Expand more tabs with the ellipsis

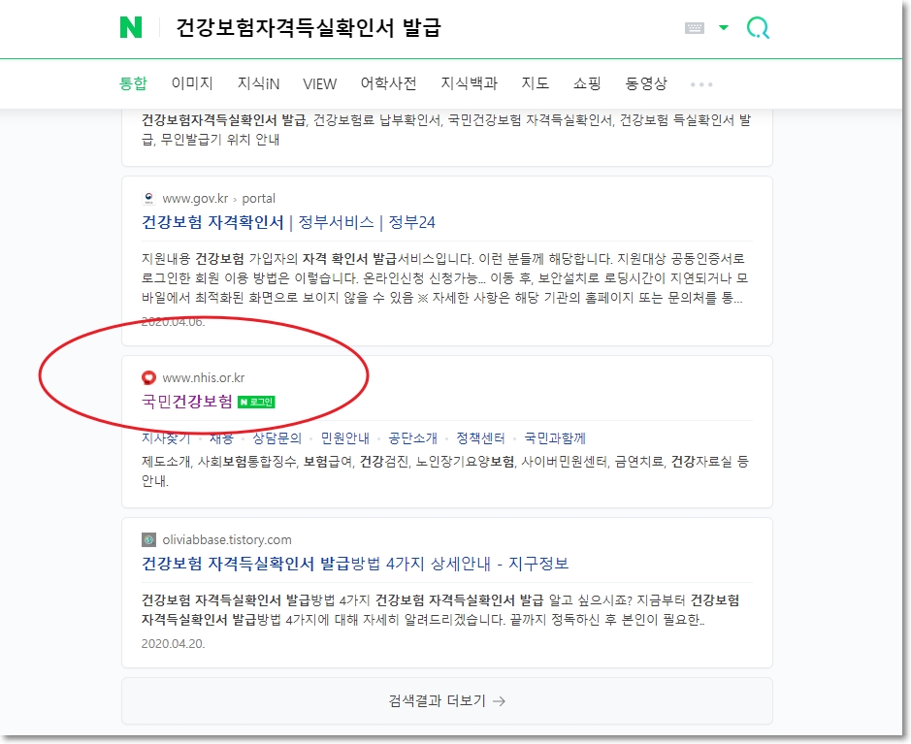(x=701, y=84)
